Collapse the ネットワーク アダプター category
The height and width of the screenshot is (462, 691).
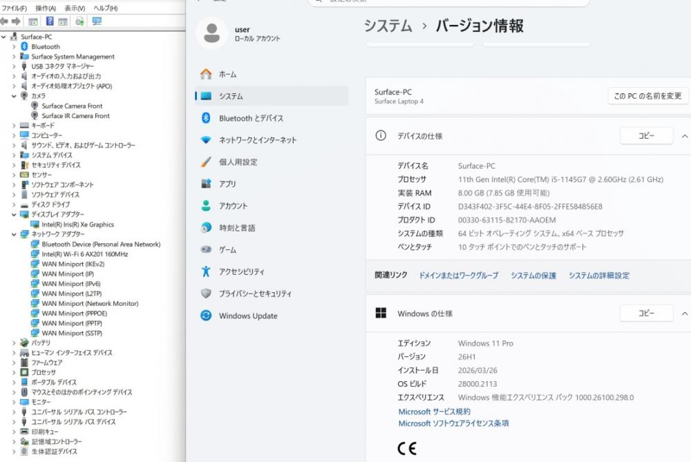pyautogui.click(x=14, y=234)
